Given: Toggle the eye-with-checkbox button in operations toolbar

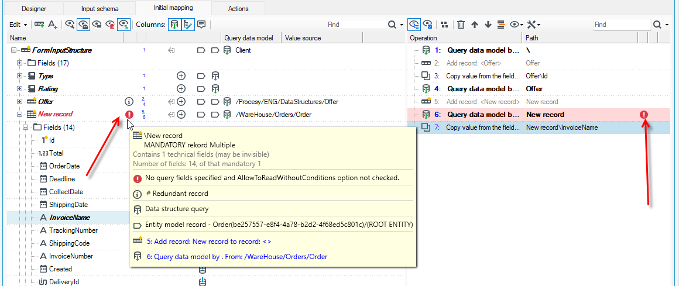Looking at the screenshot, I should click(x=428, y=25).
